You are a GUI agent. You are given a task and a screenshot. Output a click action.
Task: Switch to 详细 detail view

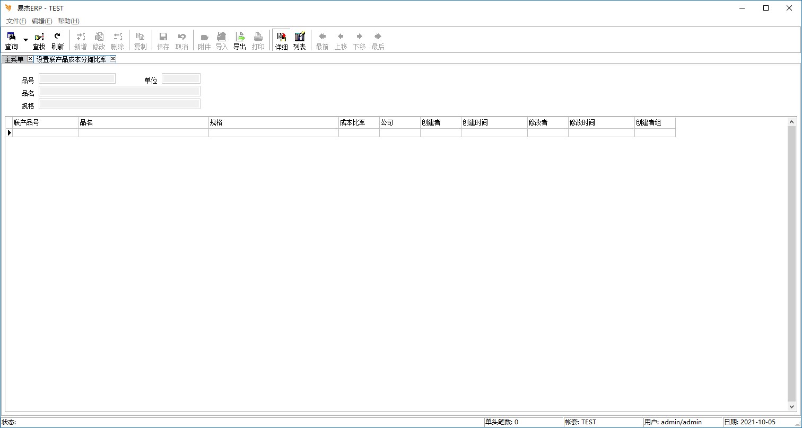(281, 41)
